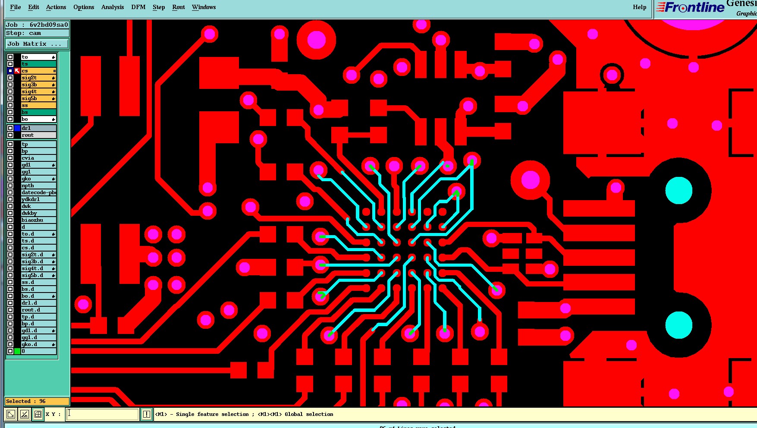Open the DFM menu

138,7
